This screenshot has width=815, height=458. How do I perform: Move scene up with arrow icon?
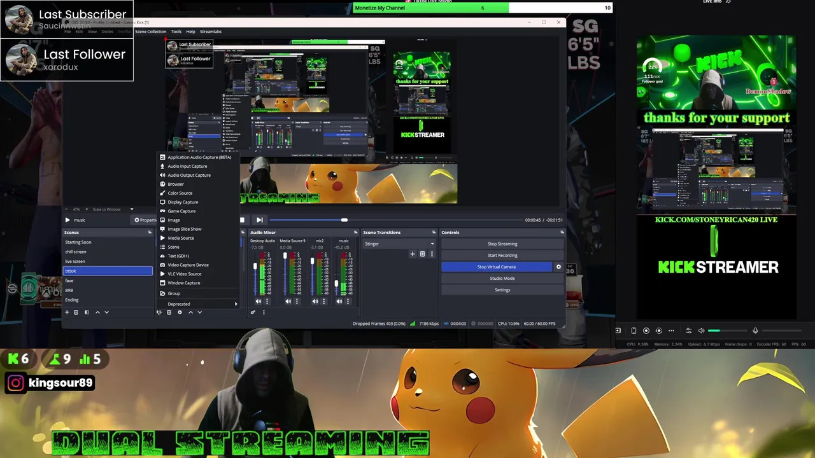(x=97, y=312)
